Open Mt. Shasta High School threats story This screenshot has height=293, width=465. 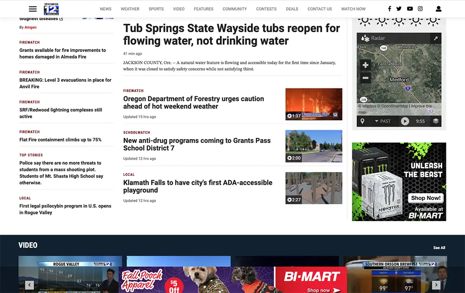pyautogui.click(x=61, y=173)
